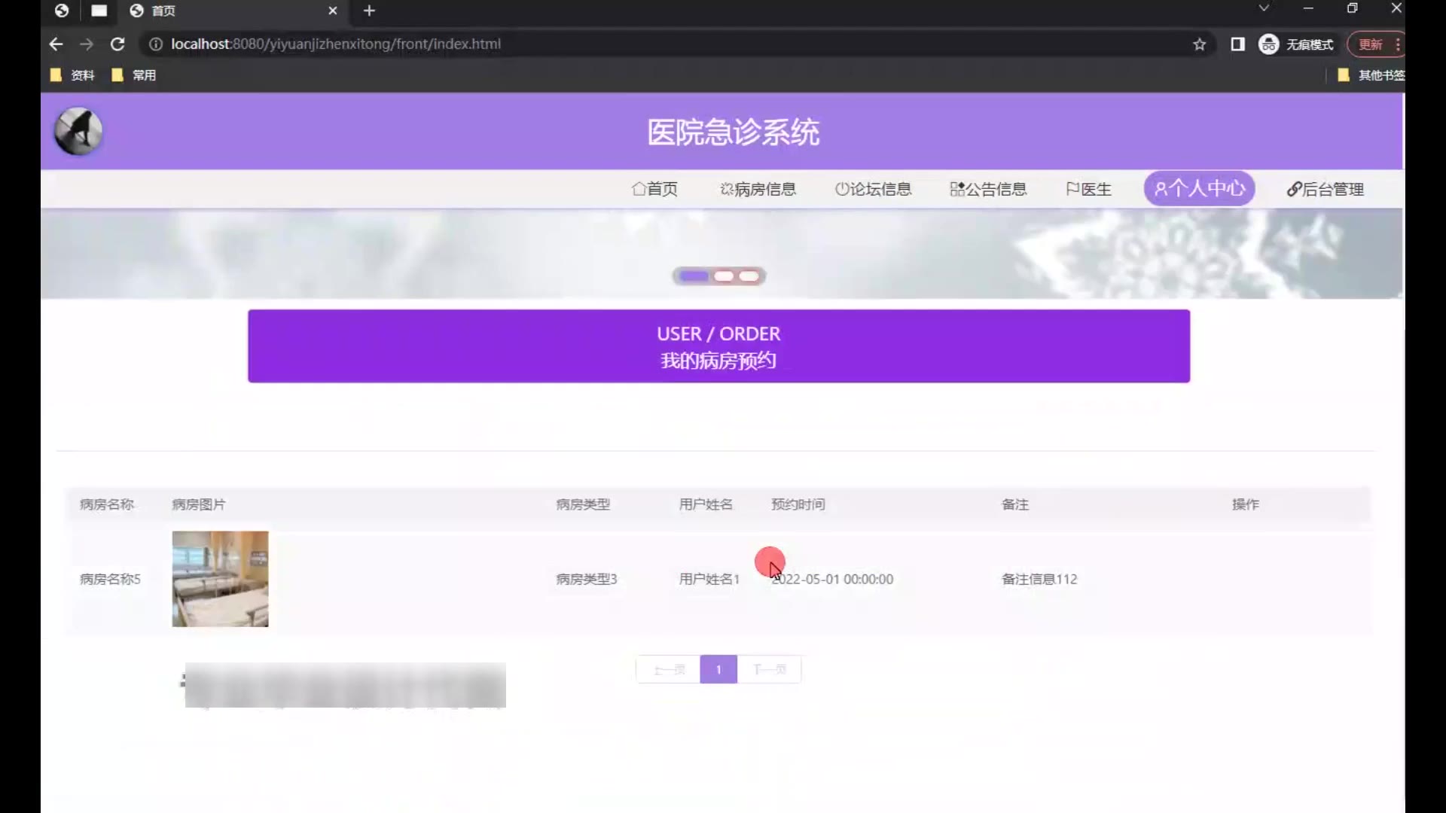Open a new browser tab
Image resolution: width=1446 pixels, height=813 pixels.
[369, 11]
